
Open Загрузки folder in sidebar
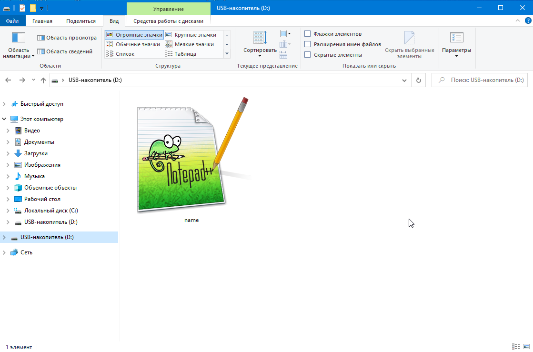[x=36, y=153]
